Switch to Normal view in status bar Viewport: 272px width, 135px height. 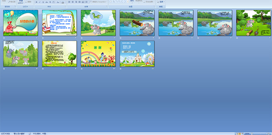pyautogui.click(x=237, y=134)
